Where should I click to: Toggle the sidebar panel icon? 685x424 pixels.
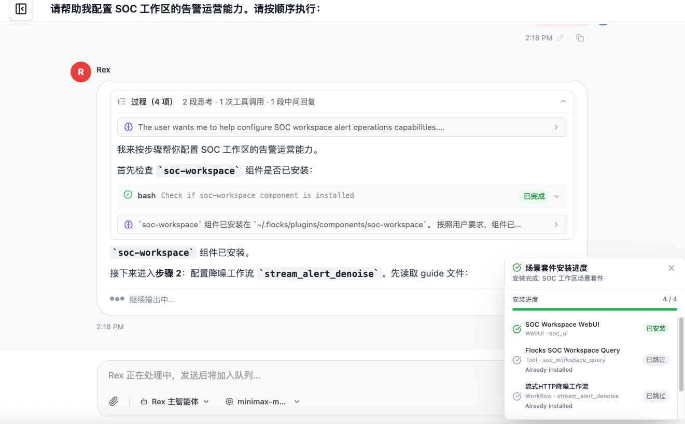pos(21,9)
